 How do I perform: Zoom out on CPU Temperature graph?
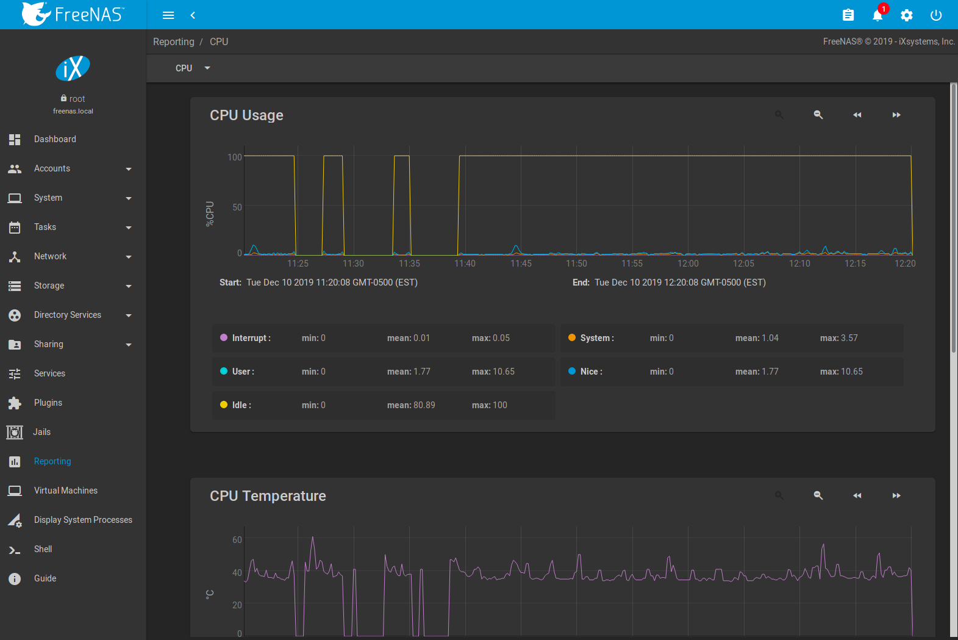point(818,495)
